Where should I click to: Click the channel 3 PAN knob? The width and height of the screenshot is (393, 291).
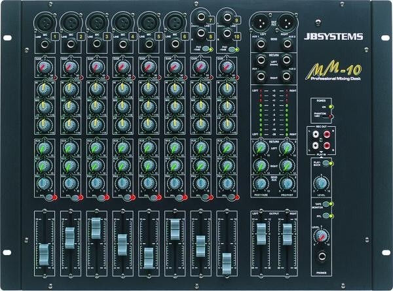[96, 183]
